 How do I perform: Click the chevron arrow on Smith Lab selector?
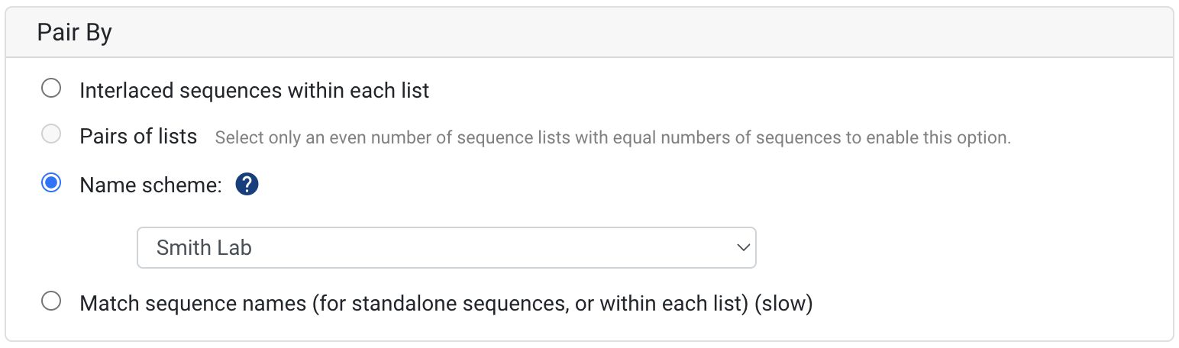point(741,247)
